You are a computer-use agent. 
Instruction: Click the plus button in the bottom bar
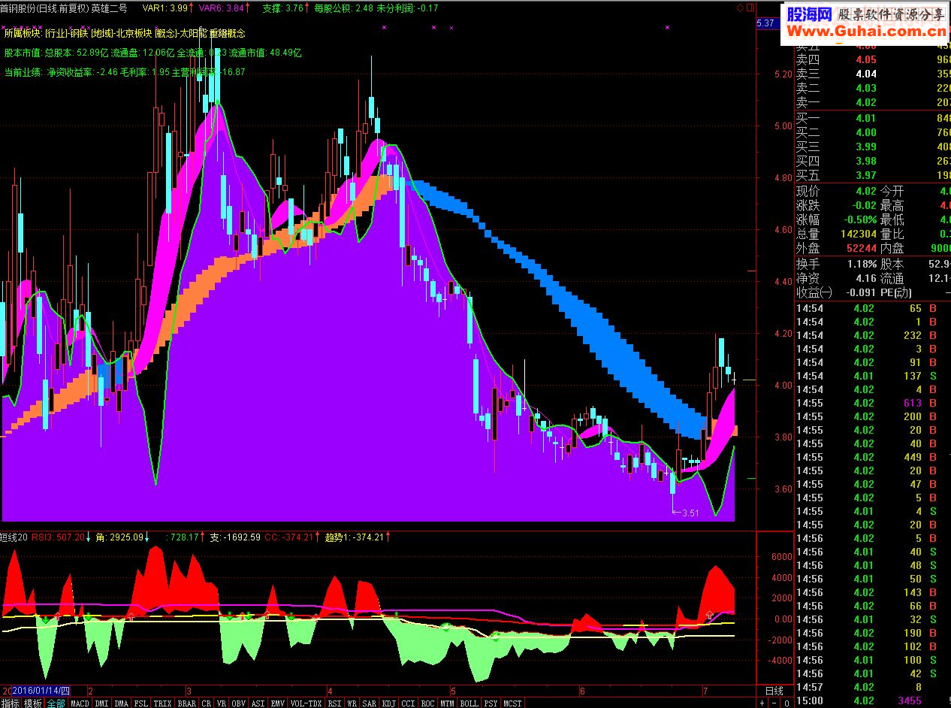[x=763, y=703]
